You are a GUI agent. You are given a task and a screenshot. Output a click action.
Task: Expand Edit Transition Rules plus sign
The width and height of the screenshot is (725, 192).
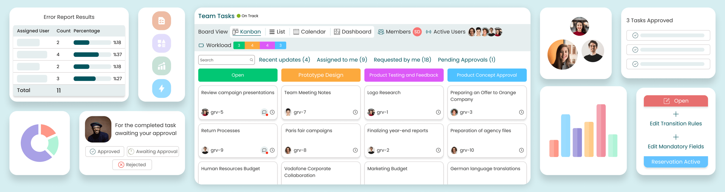click(676, 114)
